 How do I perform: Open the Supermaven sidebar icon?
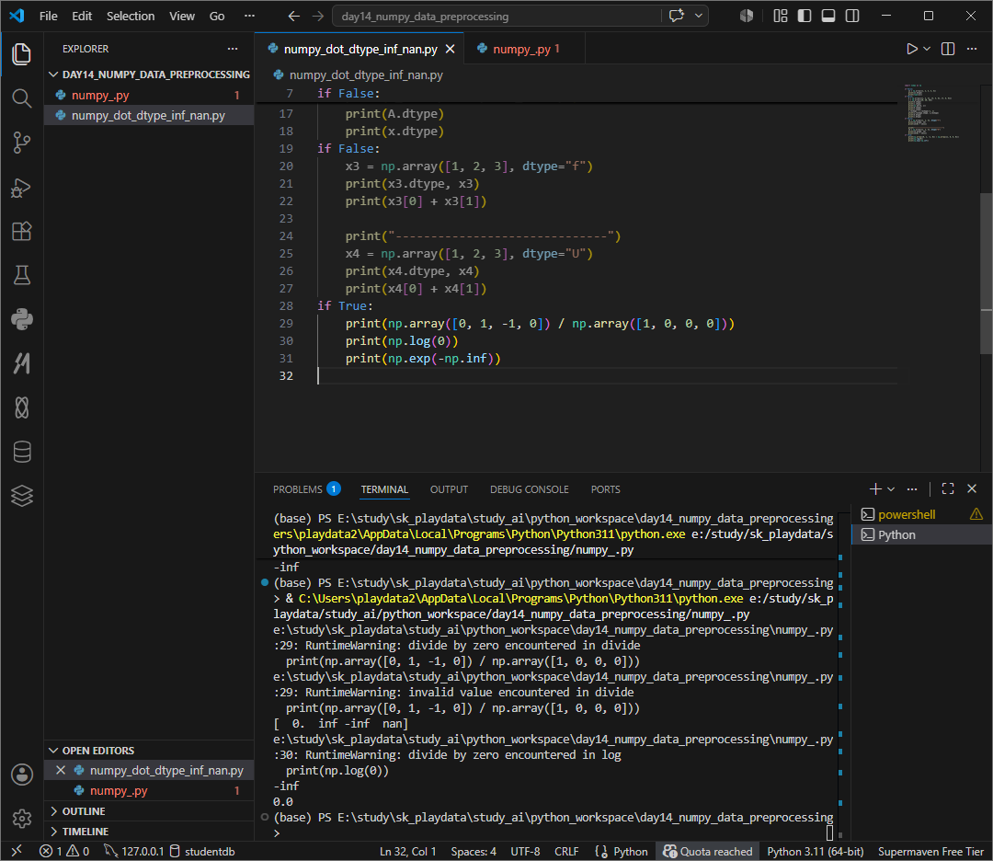click(21, 363)
